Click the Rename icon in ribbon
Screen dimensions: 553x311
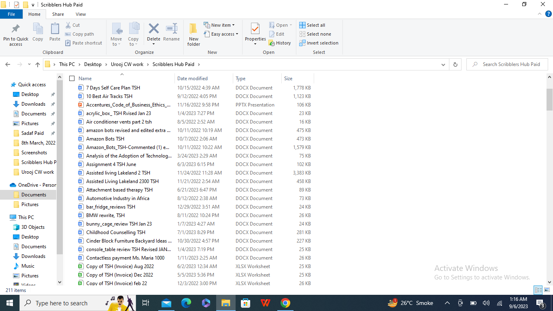click(x=171, y=29)
